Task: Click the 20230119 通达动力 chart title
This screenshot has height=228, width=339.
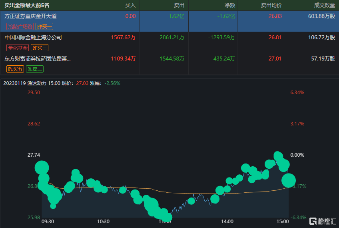Action: [25, 83]
